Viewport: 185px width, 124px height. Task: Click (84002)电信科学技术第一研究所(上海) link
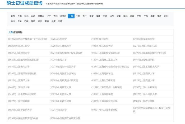click(x=27, y=39)
